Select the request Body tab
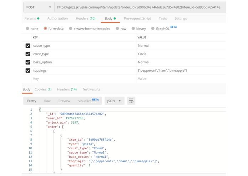 point(110,19)
